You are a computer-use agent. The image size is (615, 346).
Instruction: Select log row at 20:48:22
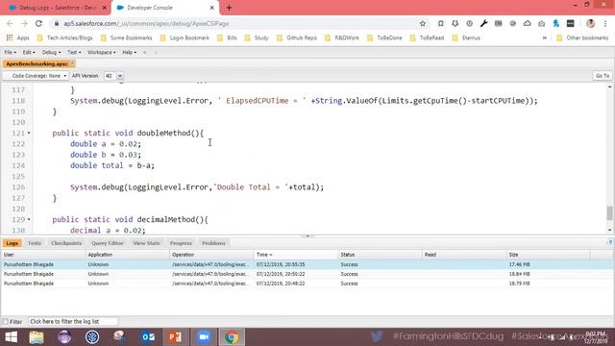point(307,284)
